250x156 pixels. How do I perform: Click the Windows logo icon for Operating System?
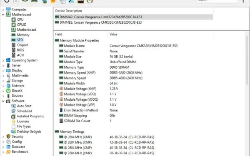coord(8,60)
